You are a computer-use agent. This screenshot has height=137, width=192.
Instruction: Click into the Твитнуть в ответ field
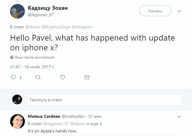click(x=104, y=100)
